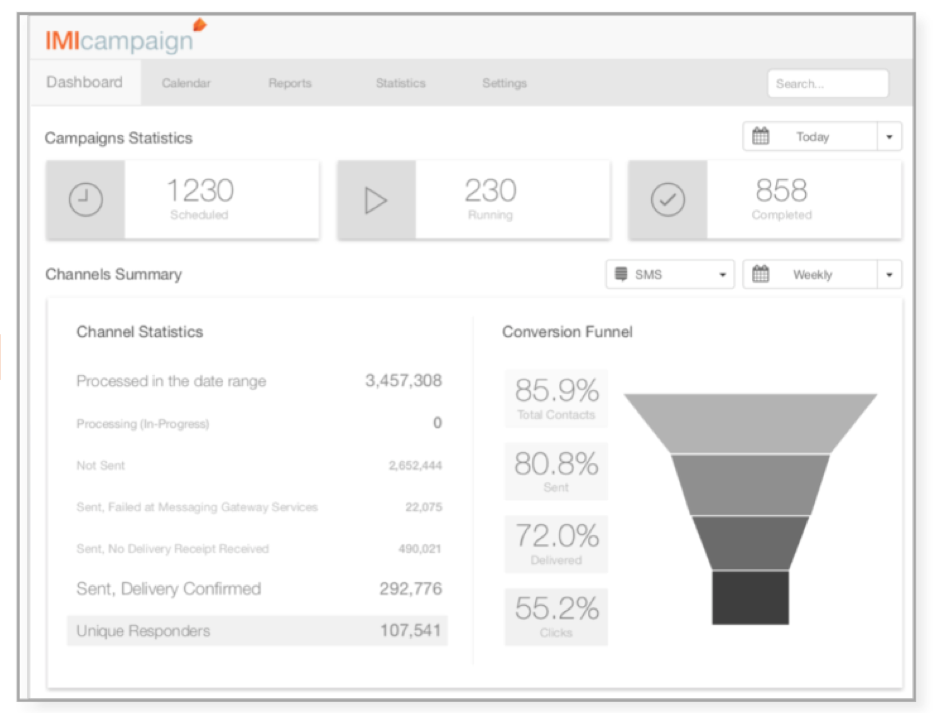Select the 1230 Scheduled campaigns card
Image resolution: width=933 pixels, height=713 pixels.
click(x=182, y=199)
